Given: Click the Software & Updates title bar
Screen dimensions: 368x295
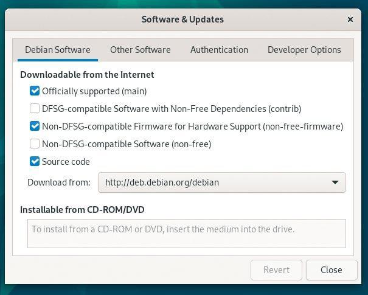Looking at the screenshot, I should click(183, 19).
